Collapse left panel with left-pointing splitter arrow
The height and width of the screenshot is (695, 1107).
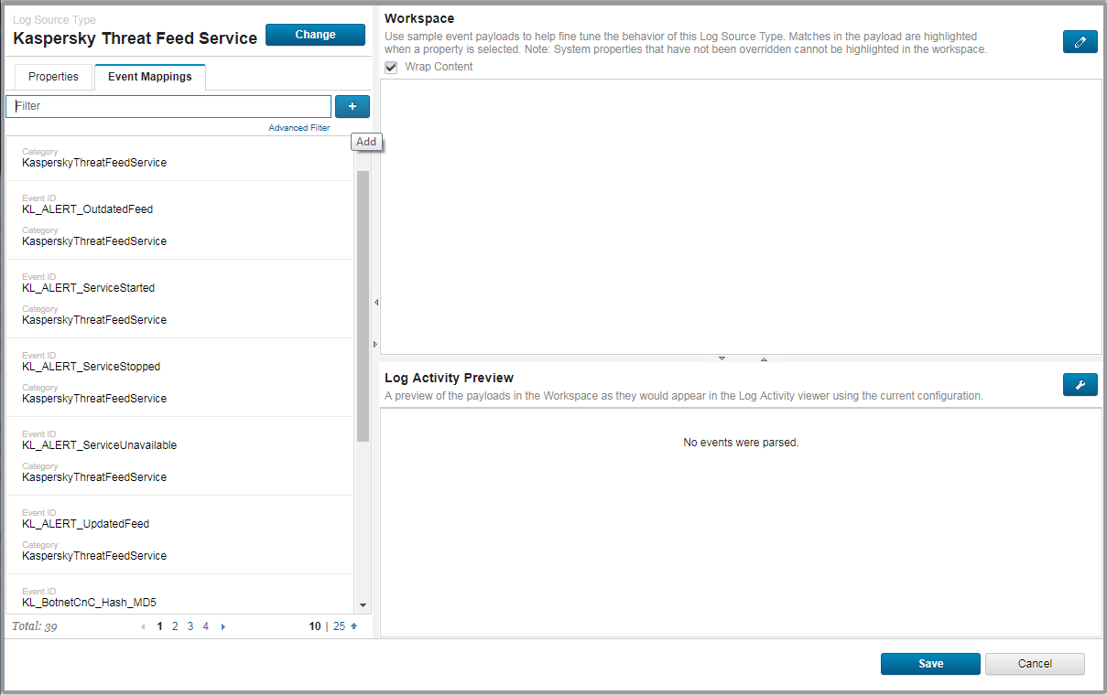375,302
